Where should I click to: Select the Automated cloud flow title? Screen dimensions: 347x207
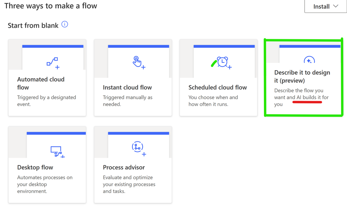tap(41, 83)
